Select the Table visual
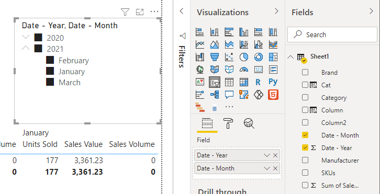This screenshot has width=380, height=194. (229, 82)
